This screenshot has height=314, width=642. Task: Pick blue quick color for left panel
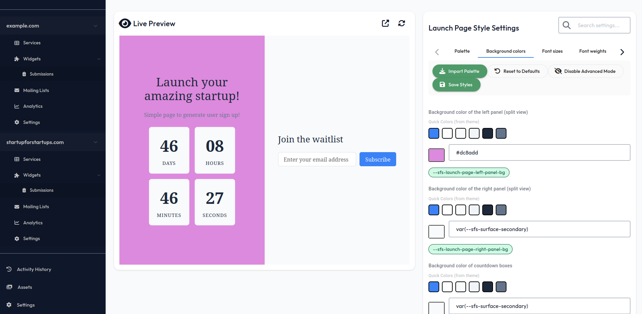[434, 133]
